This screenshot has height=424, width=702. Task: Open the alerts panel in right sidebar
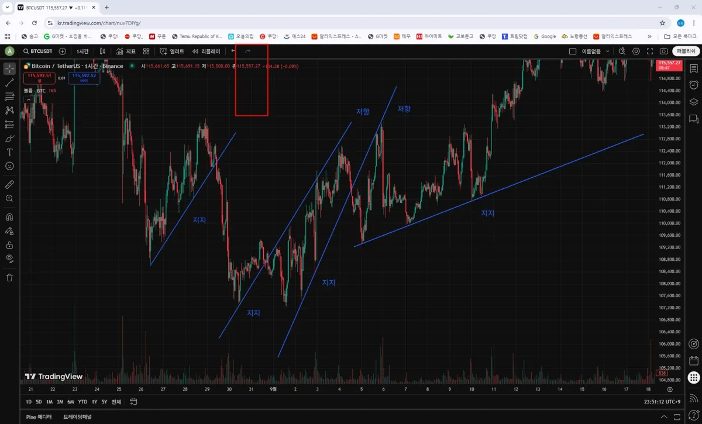(694, 85)
